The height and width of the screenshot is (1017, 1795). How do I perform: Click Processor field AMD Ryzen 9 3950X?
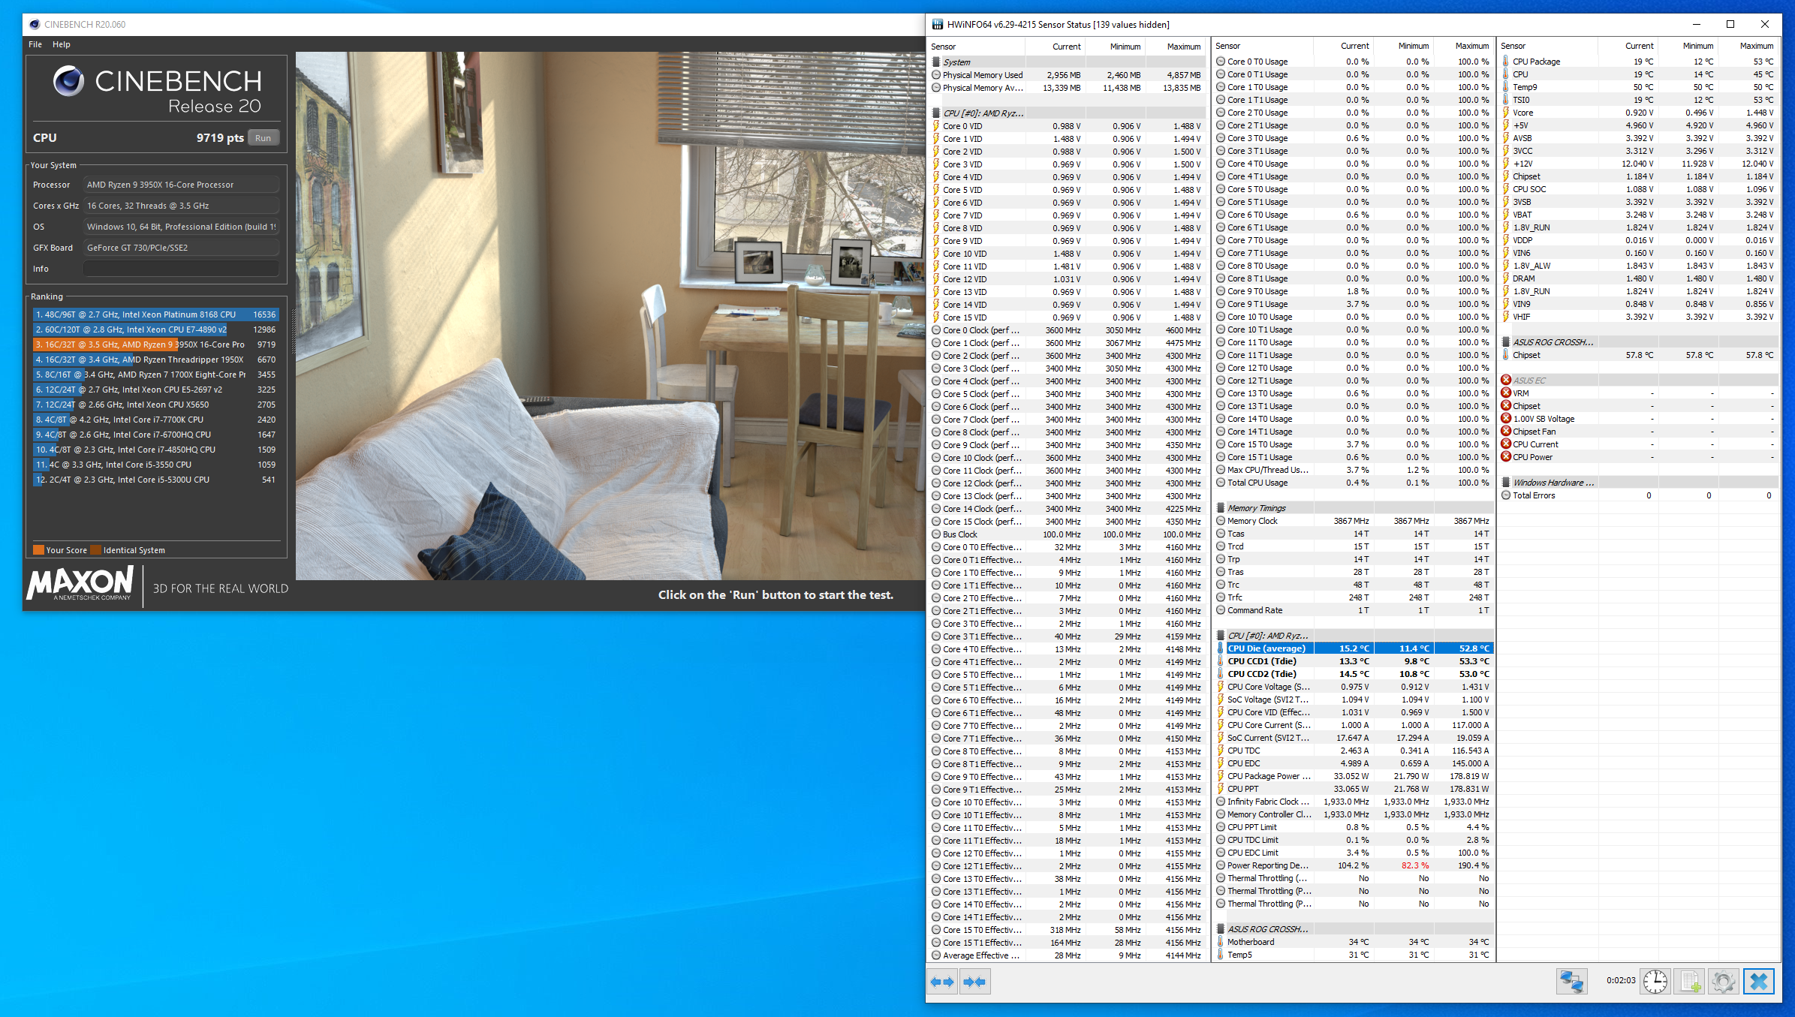(181, 185)
